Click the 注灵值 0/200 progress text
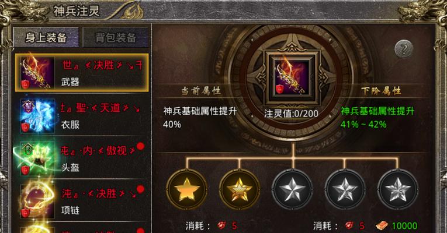 [x=291, y=114]
